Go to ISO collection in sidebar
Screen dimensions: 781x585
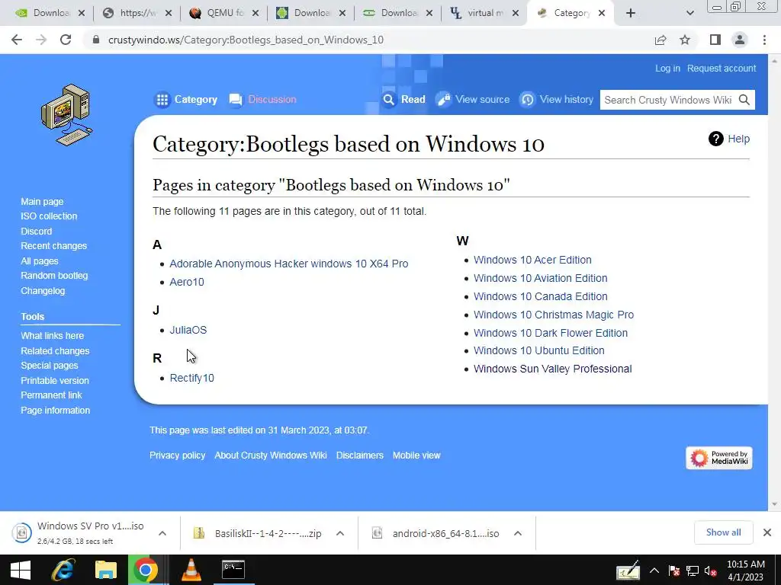click(49, 216)
